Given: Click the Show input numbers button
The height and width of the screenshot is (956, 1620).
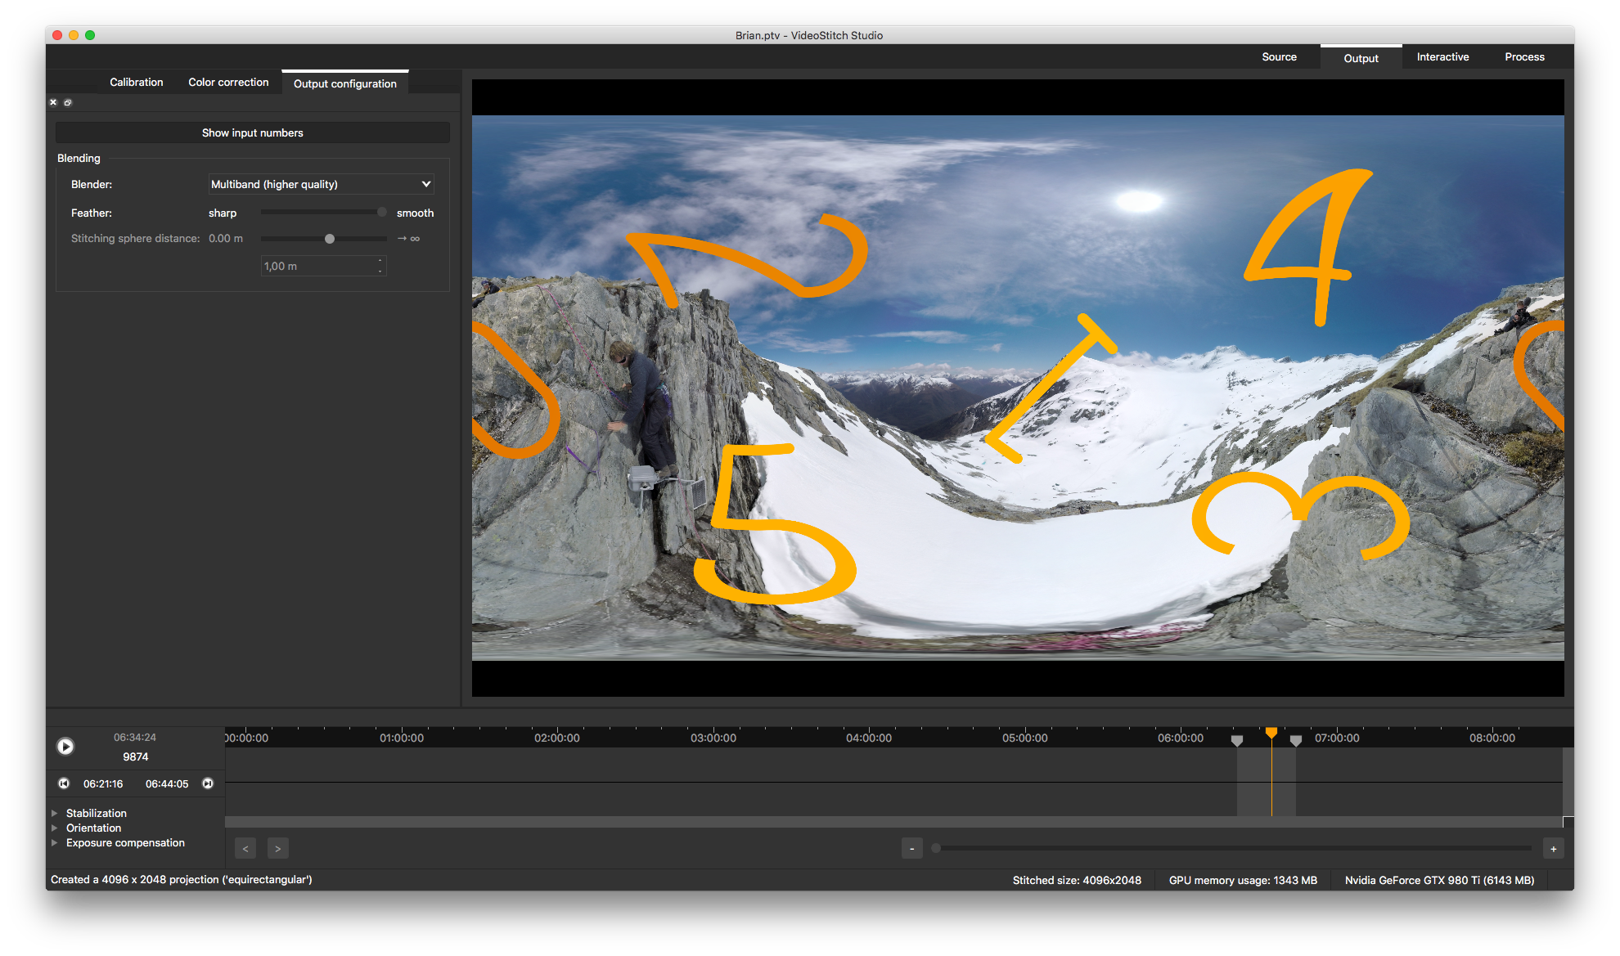Looking at the screenshot, I should 253,133.
